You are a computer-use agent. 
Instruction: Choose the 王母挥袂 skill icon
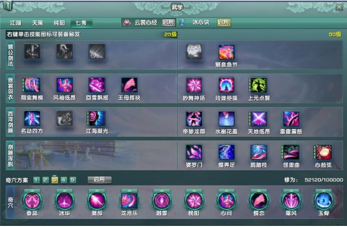129,85
